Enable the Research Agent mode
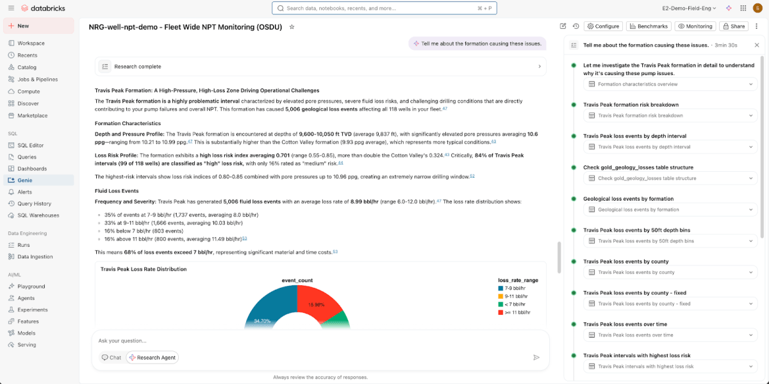Screen dimensions: 769x384 tap(152, 358)
